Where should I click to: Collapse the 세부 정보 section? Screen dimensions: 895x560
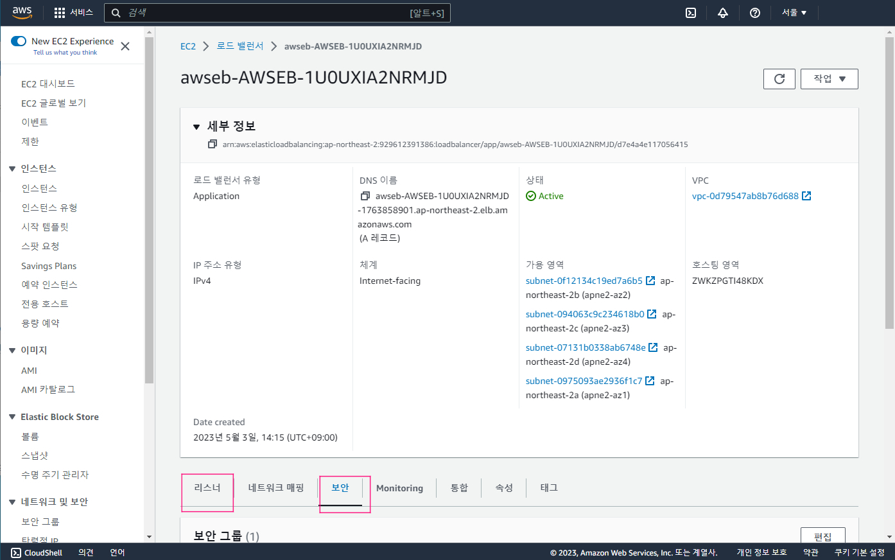(196, 127)
